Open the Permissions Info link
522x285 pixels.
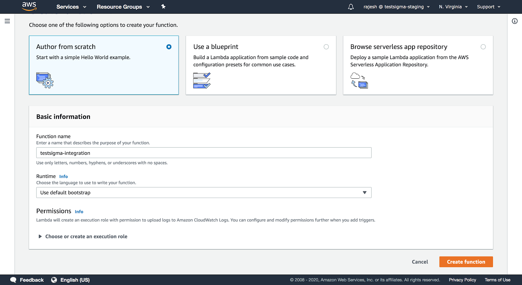pyautogui.click(x=79, y=212)
